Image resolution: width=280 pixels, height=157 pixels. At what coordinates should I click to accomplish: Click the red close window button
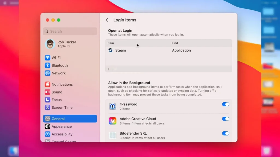pos(48,20)
